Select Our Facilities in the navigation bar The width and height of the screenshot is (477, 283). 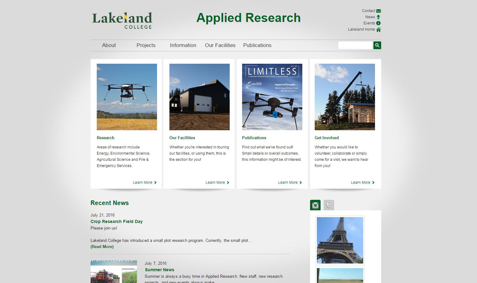tap(220, 45)
